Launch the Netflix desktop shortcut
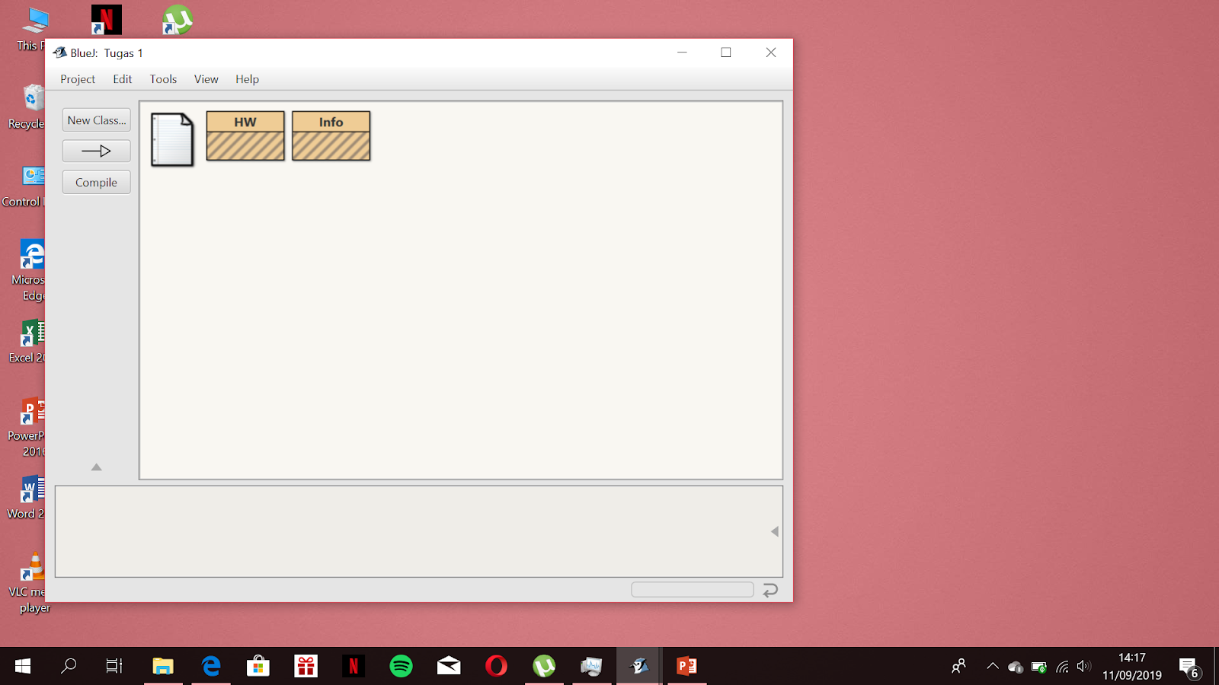The image size is (1219, 685). 106,20
